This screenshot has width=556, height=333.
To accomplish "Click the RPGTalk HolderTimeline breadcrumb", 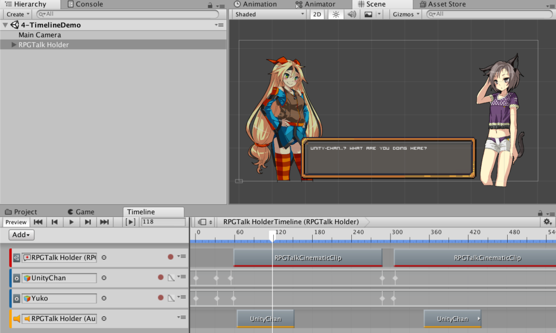I will coord(291,222).
